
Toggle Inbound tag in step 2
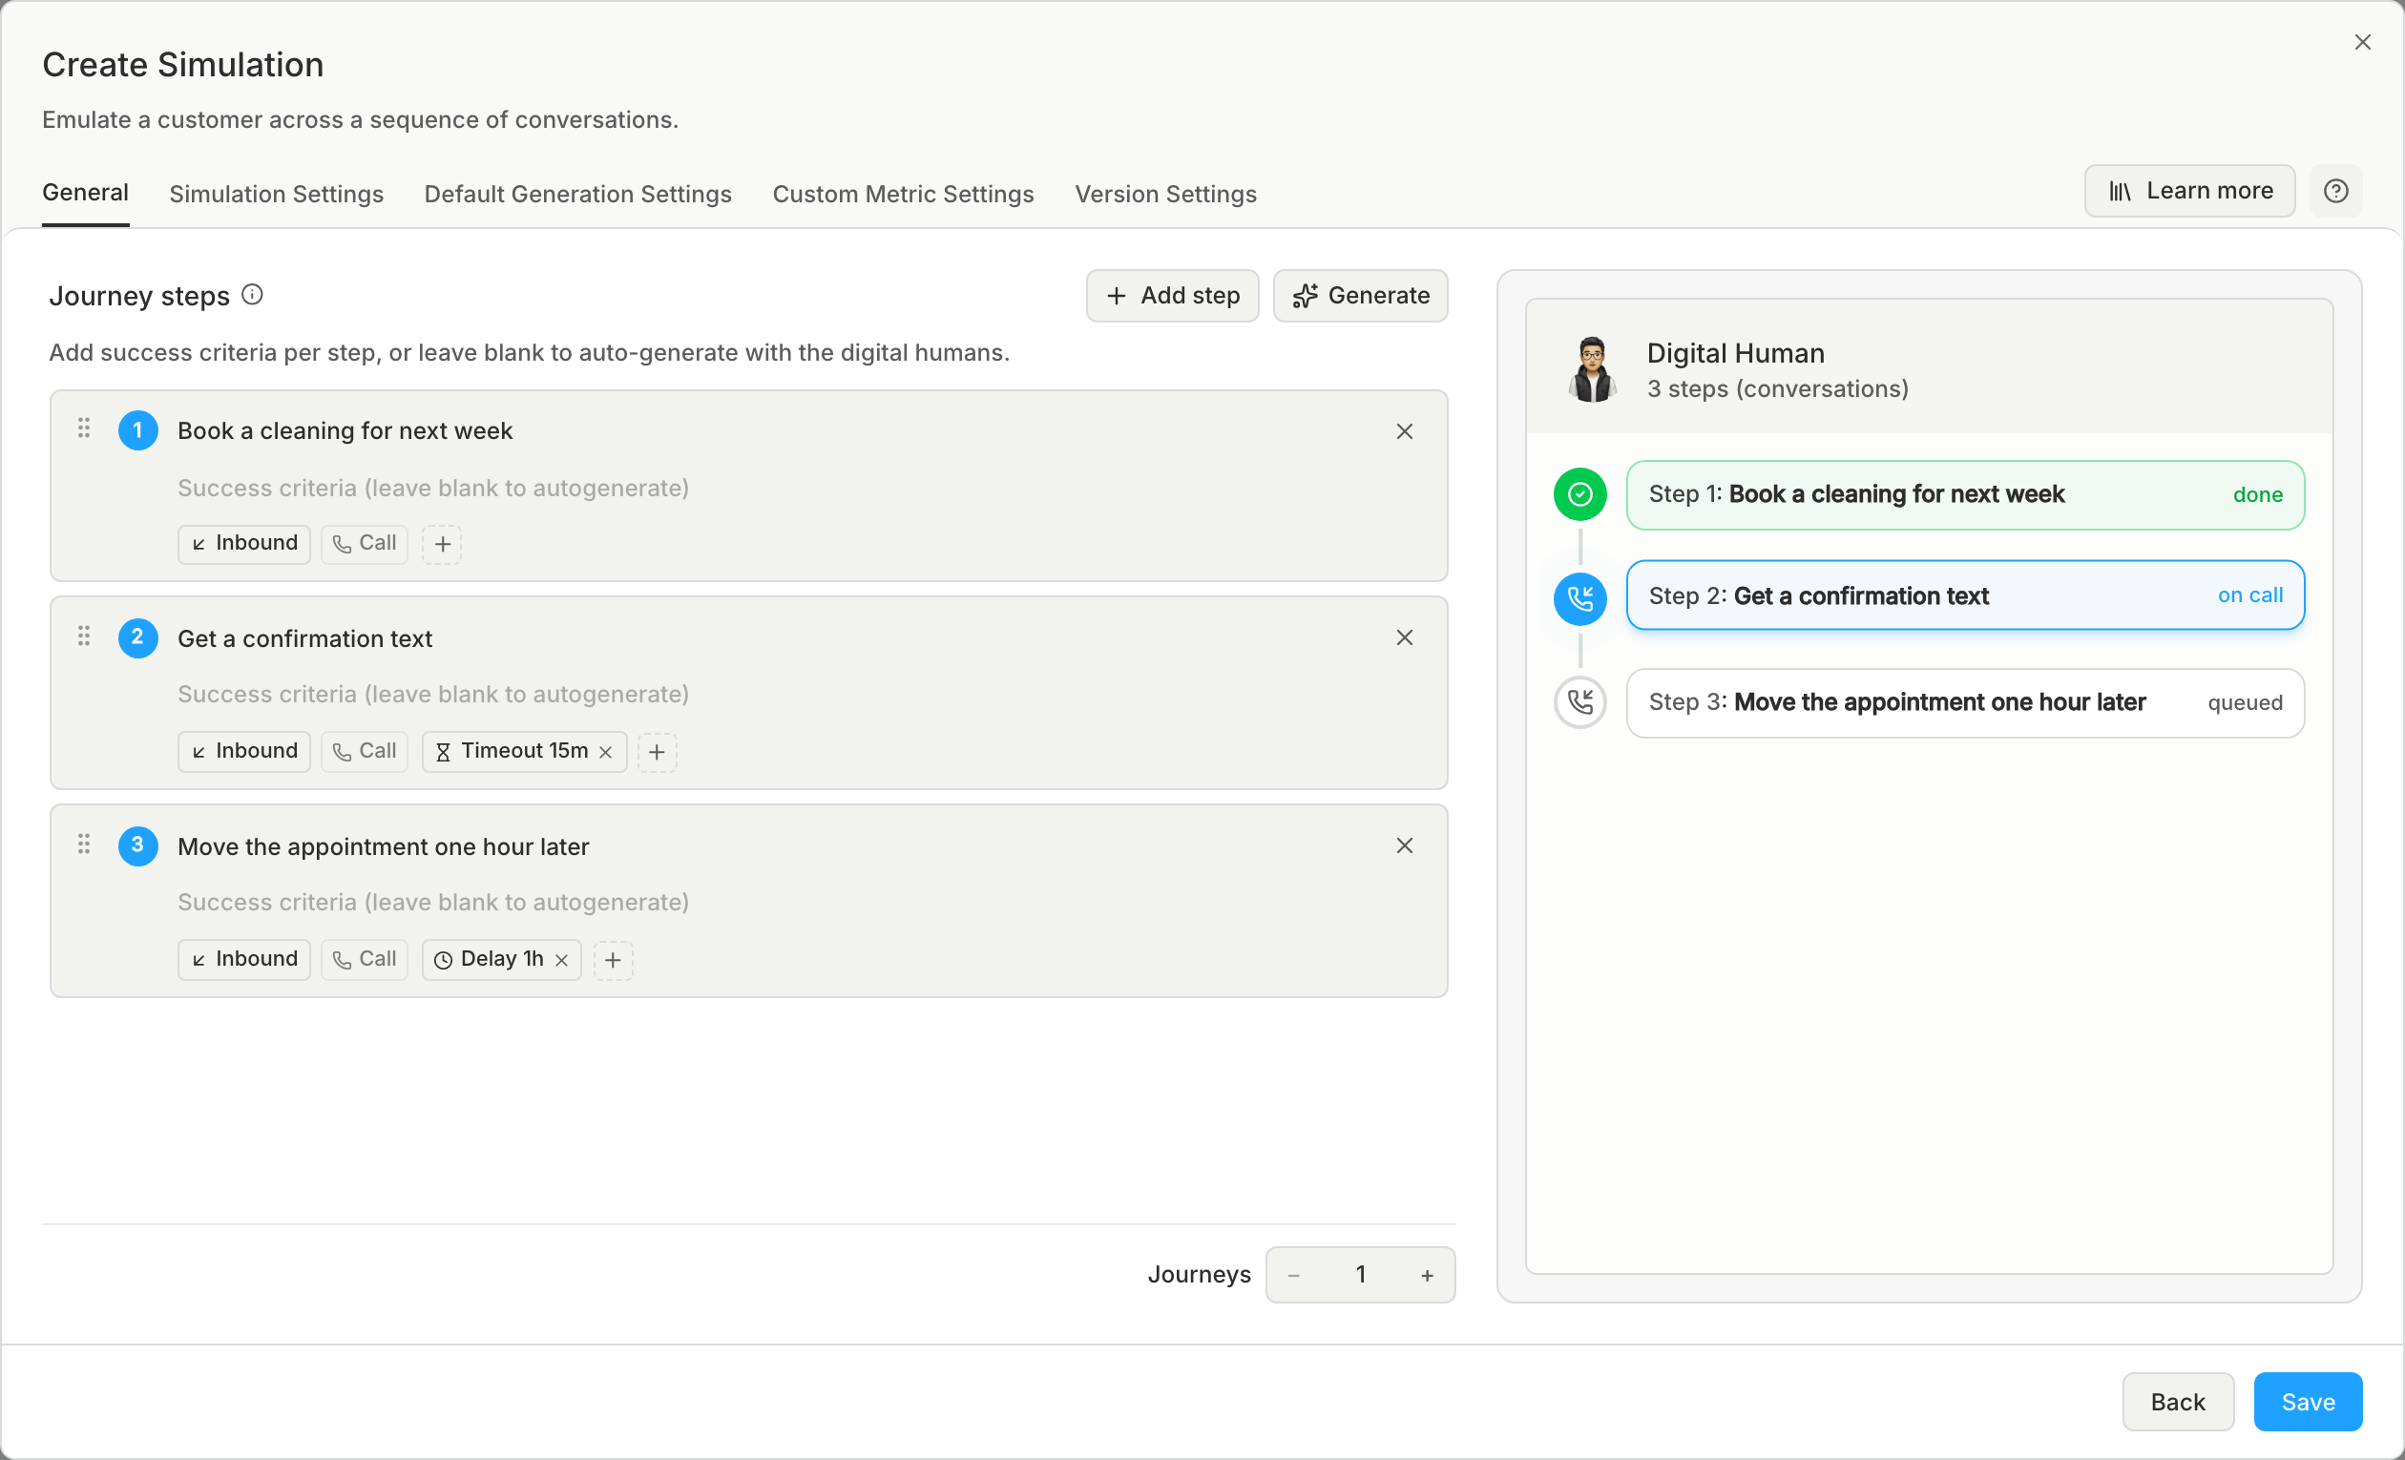244,752
